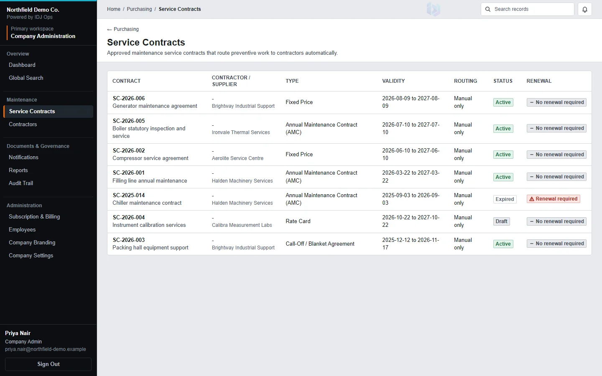The image size is (602, 376).
Task: Open contract SC-2026-004
Action: (x=129, y=218)
